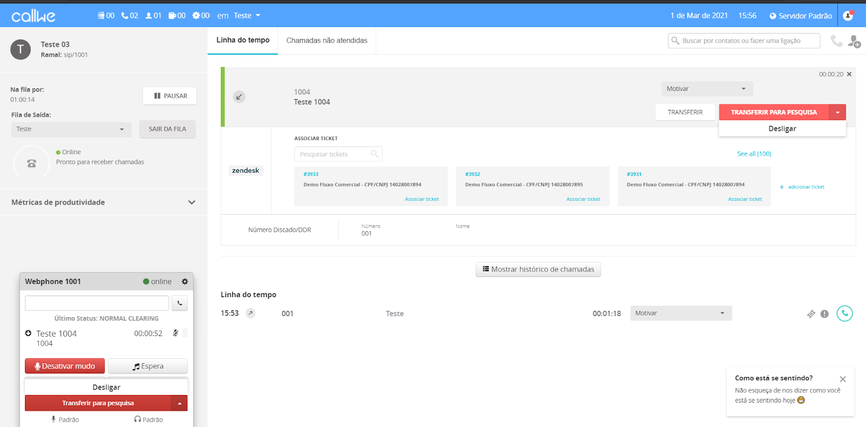Click the Pesquisar tickets search field

tap(333, 154)
